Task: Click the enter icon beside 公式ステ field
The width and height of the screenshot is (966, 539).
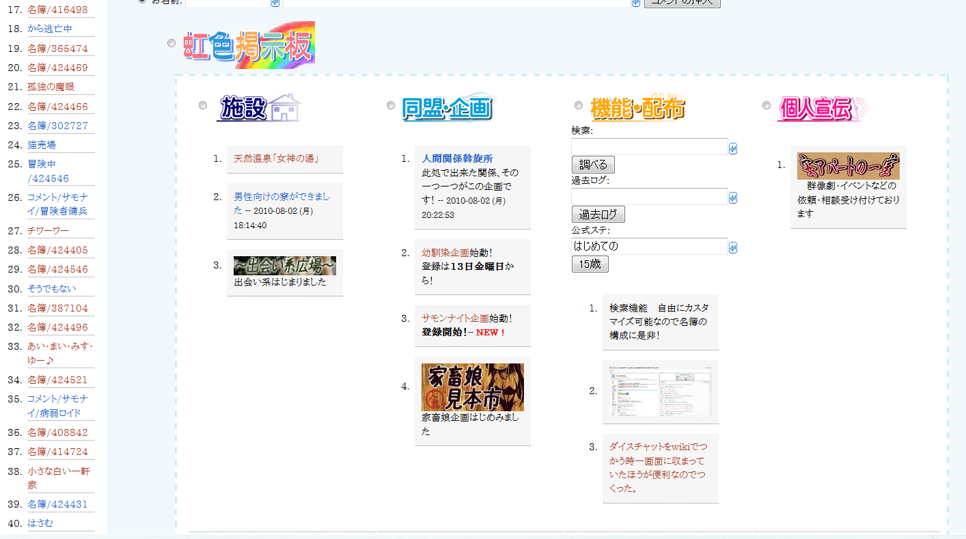Action: pos(733,247)
